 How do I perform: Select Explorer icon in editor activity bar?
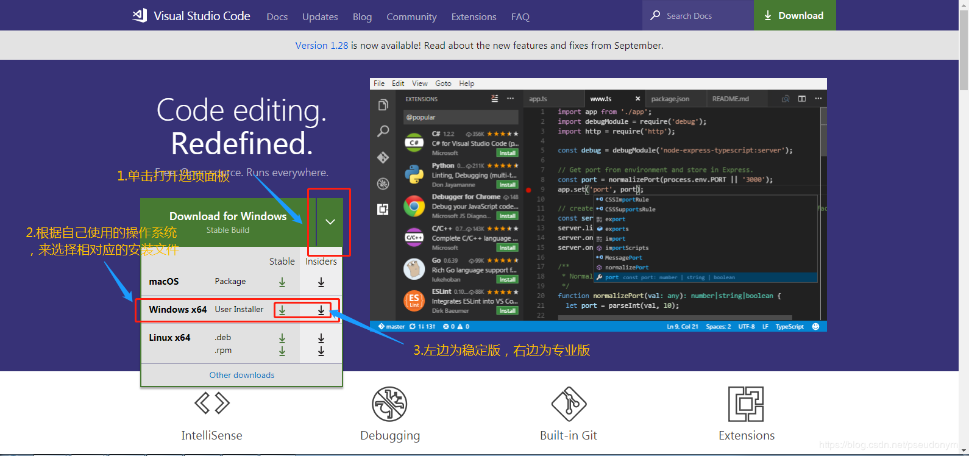coord(383,105)
